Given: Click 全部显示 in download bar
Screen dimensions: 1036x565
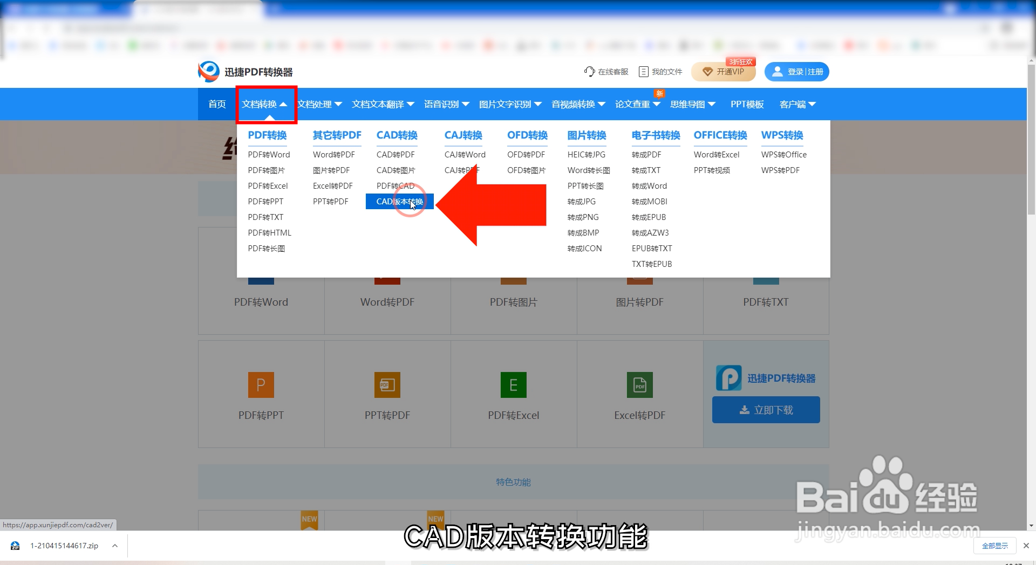Looking at the screenshot, I should pos(995,546).
